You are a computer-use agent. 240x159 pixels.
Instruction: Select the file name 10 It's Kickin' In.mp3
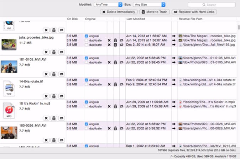click(x=35, y=104)
